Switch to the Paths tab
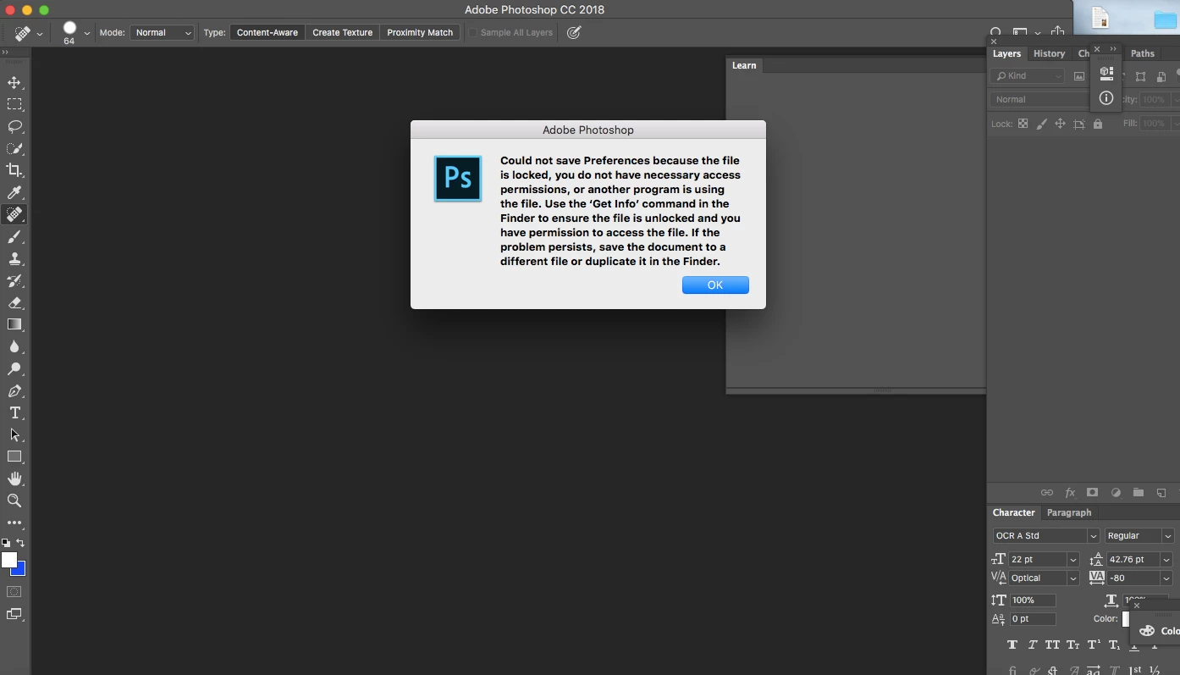1180x675 pixels. click(1143, 54)
